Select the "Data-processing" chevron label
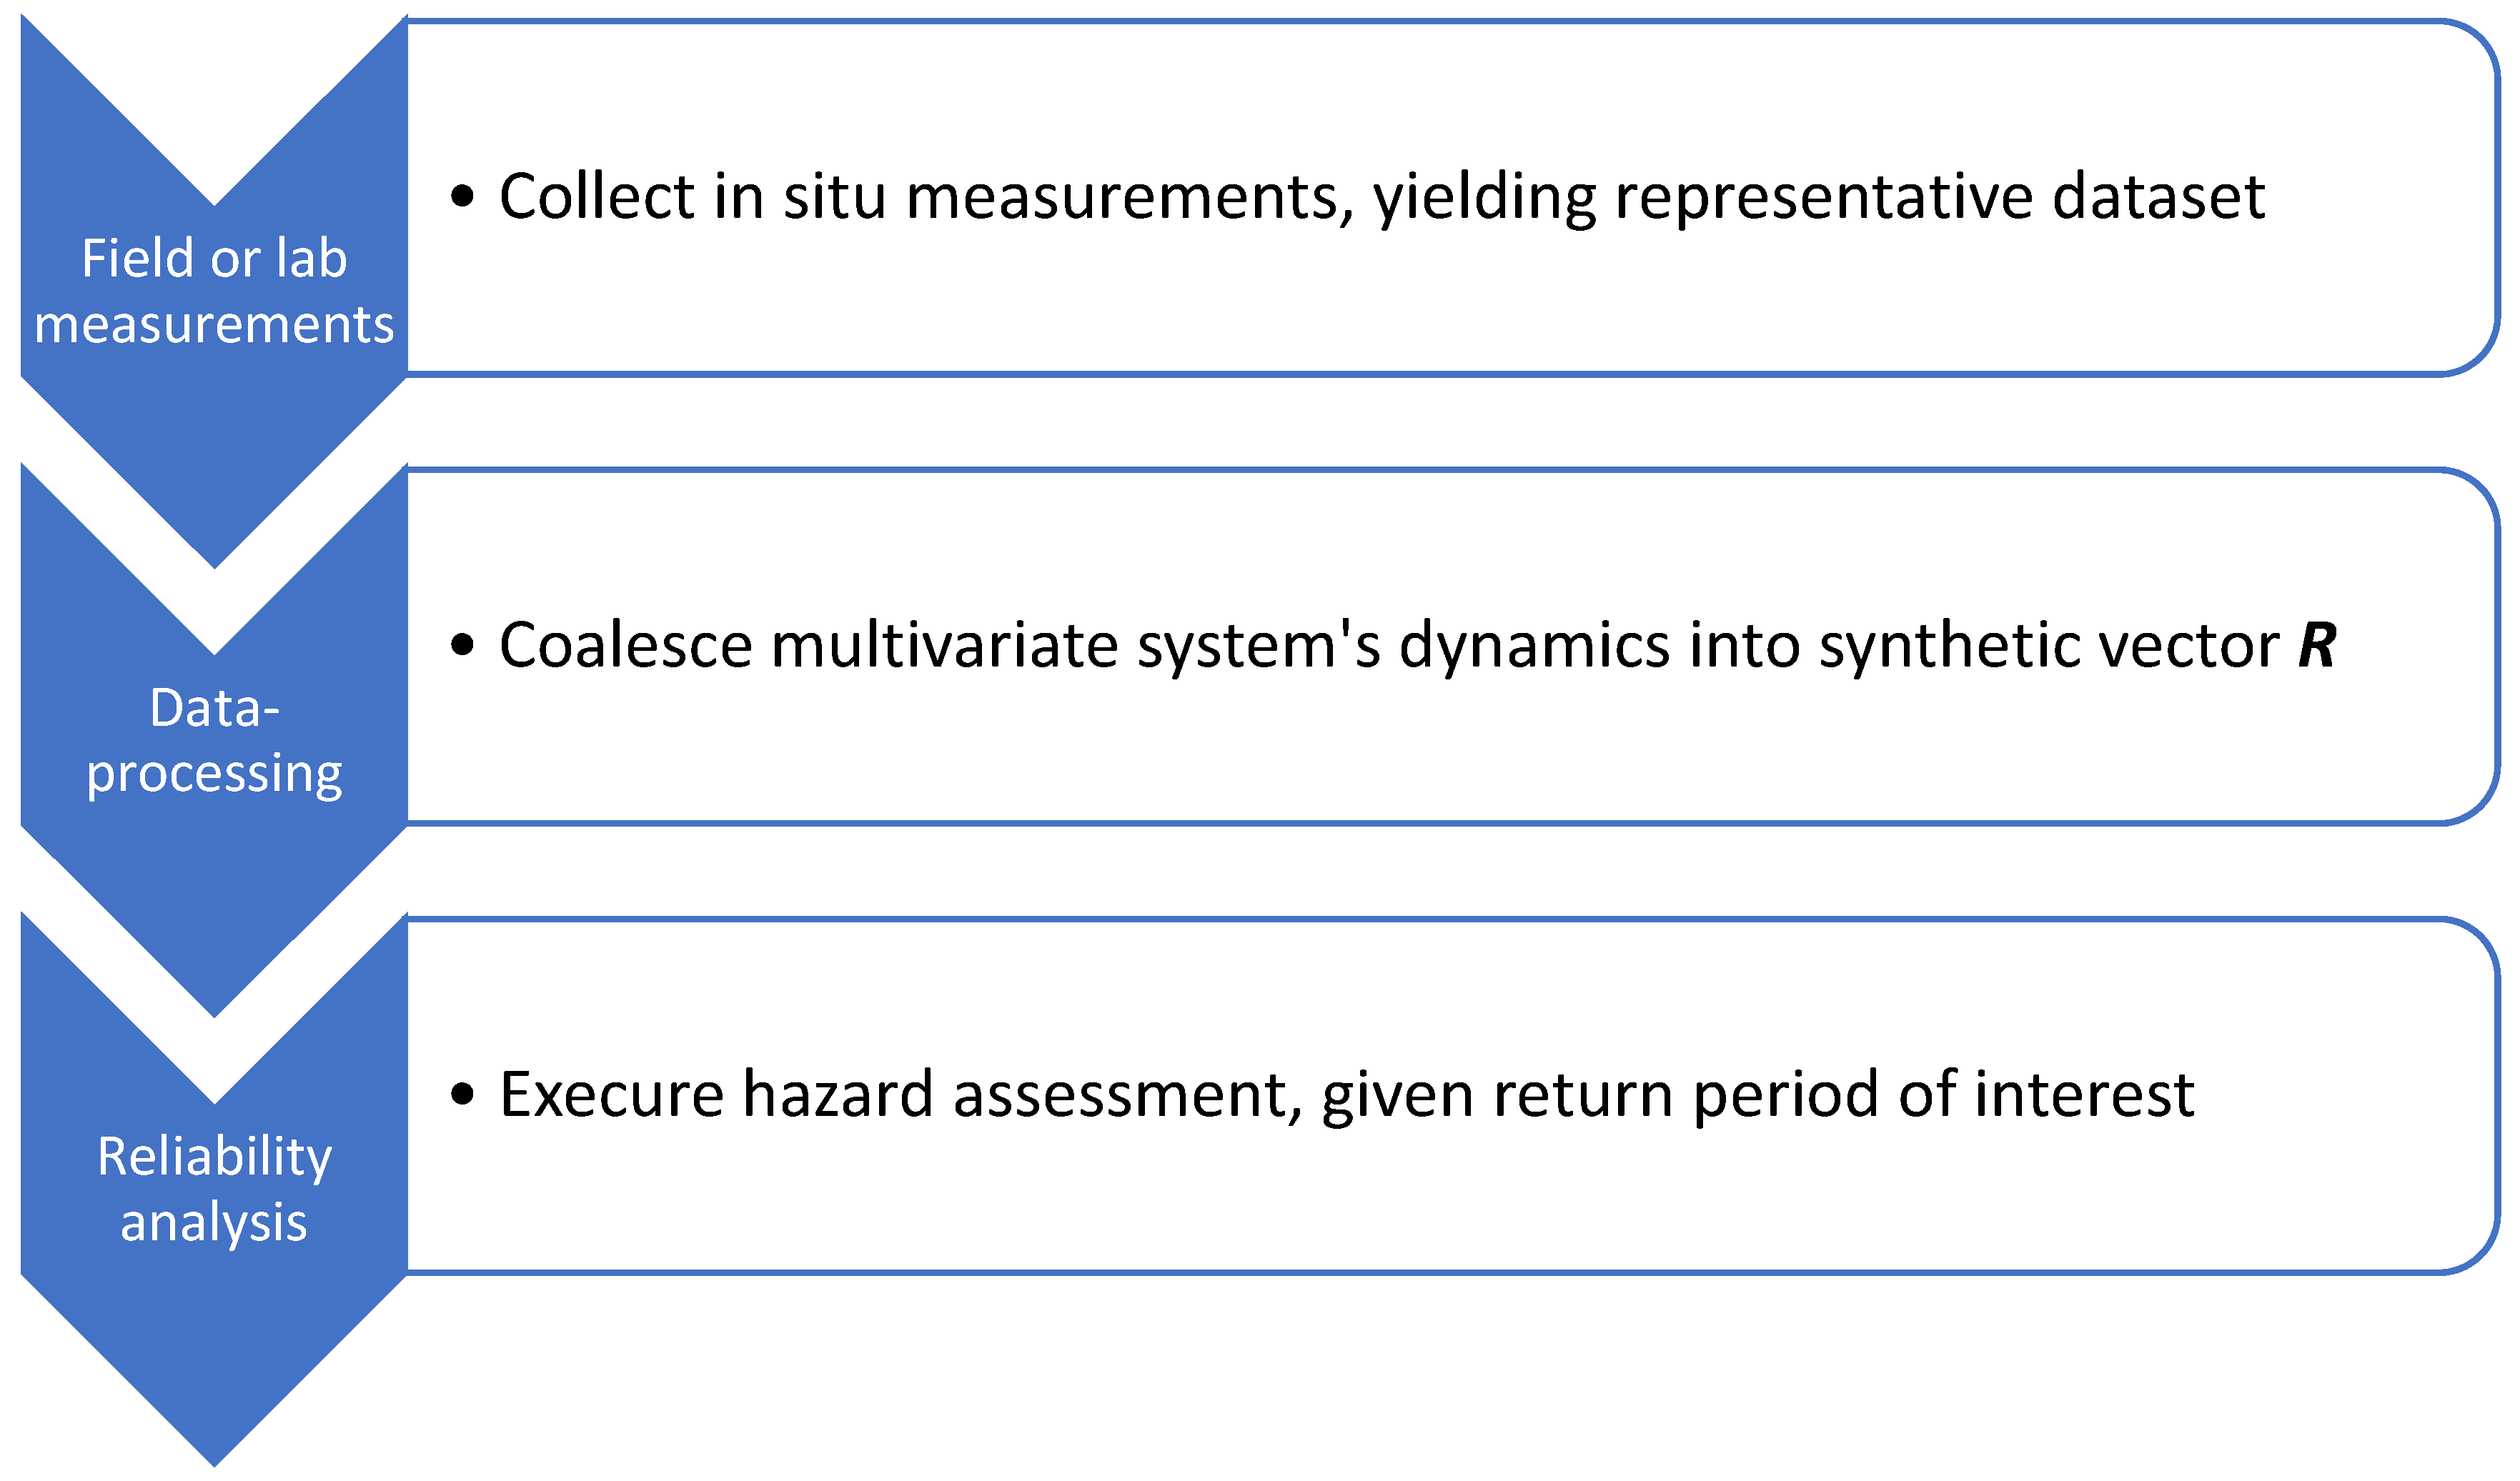 [214, 740]
